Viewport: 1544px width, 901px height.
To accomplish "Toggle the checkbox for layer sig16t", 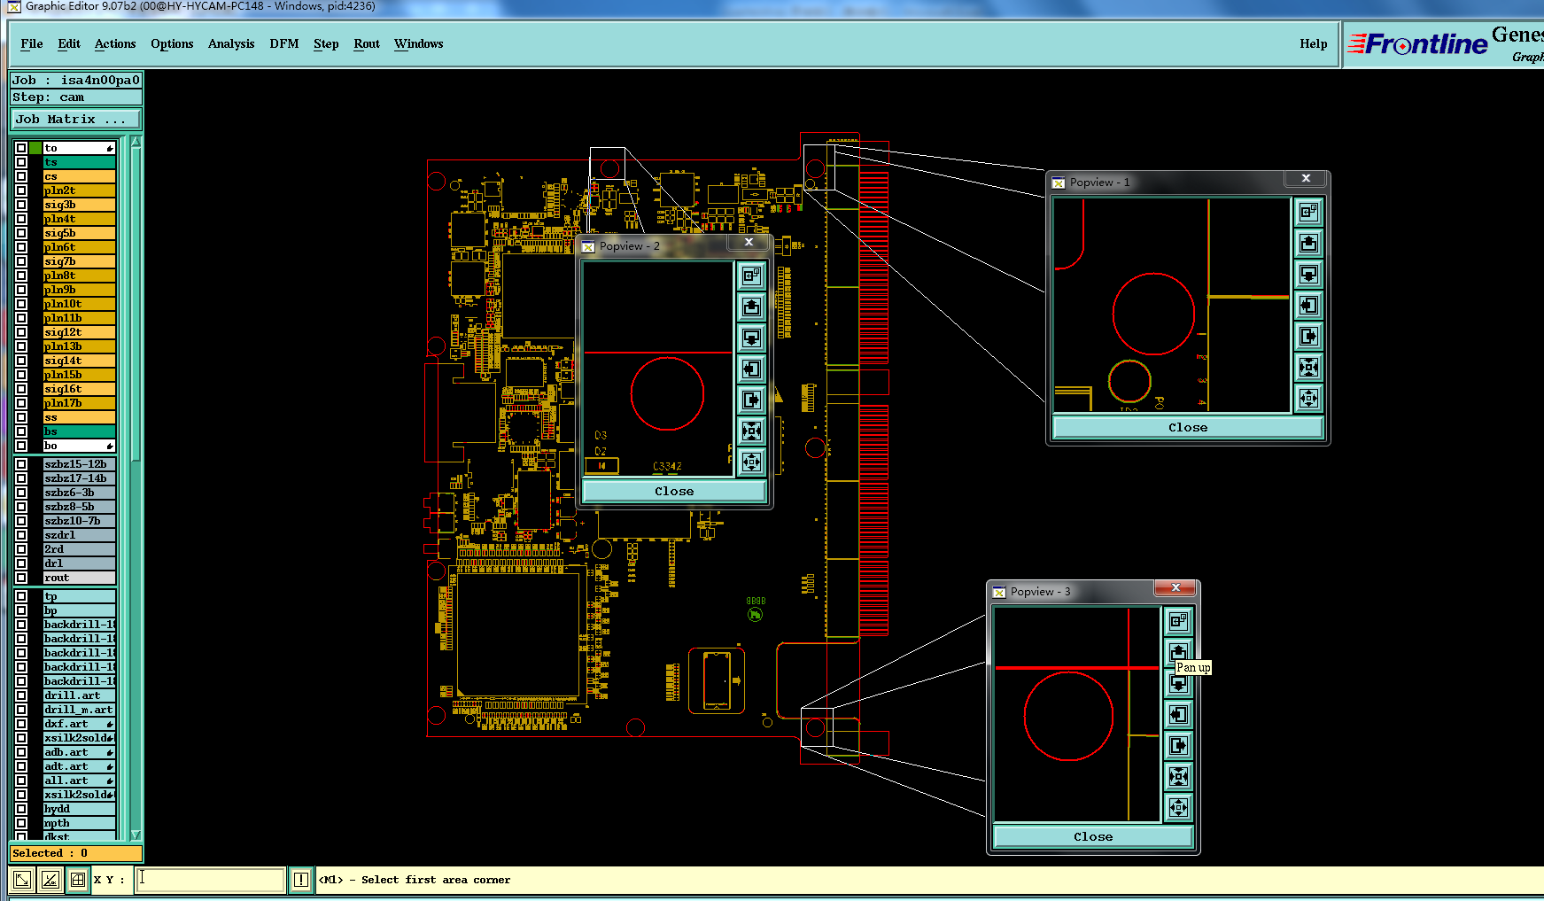I will pyautogui.click(x=21, y=389).
